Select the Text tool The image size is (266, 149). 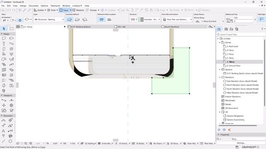tap(3, 131)
